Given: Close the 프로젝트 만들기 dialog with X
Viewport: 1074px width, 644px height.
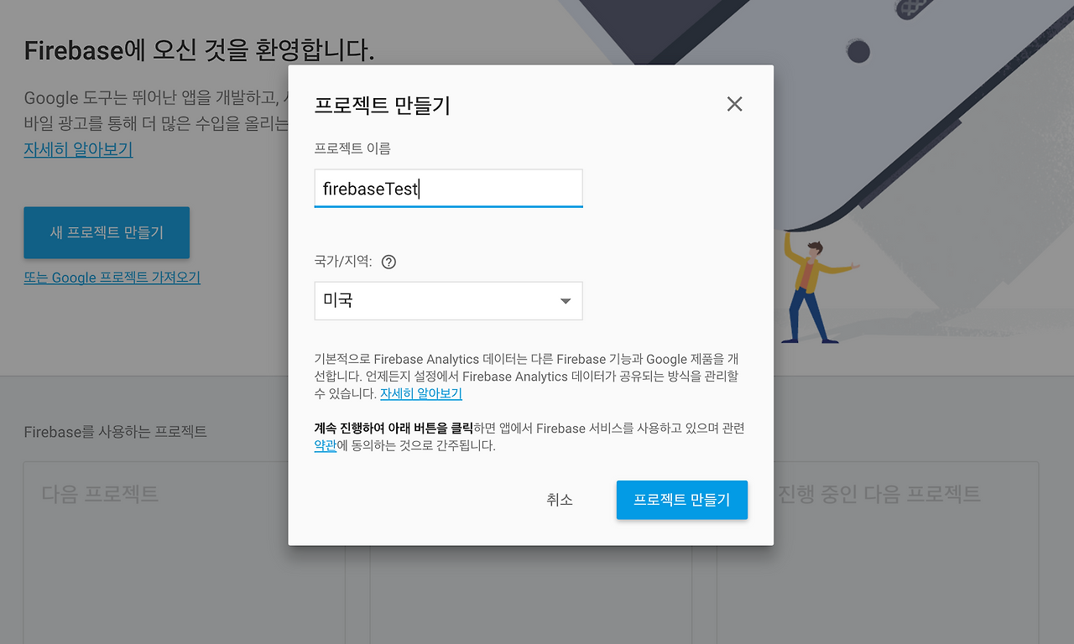Looking at the screenshot, I should 734,104.
